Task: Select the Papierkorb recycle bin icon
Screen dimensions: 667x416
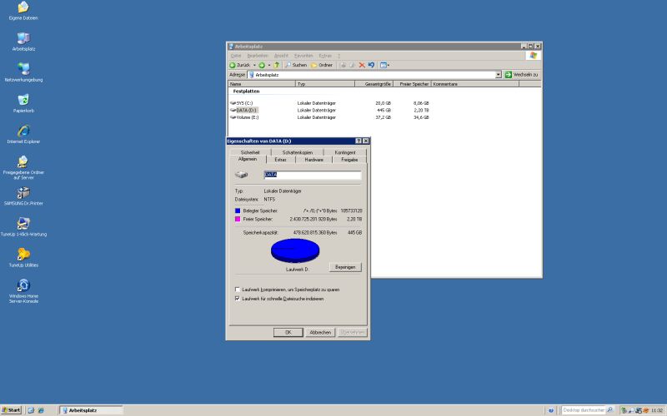Action: pyautogui.click(x=23, y=103)
